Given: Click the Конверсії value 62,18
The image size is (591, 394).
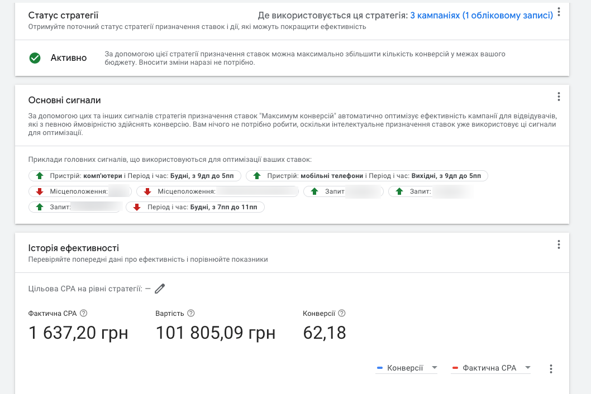Looking at the screenshot, I should point(325,333).
